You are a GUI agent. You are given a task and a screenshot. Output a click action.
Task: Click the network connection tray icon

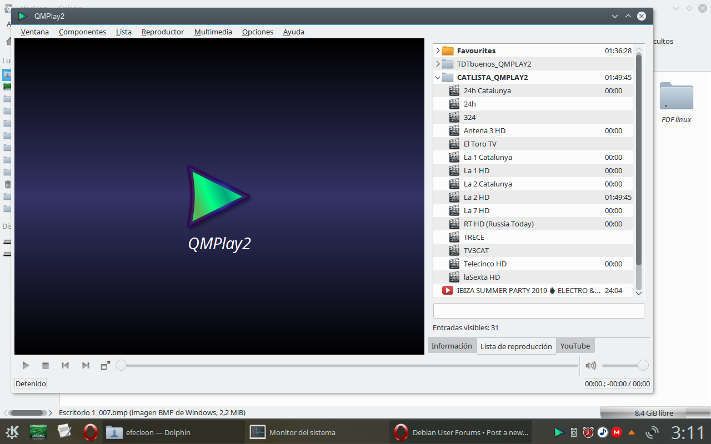click(x=652, y=432)
